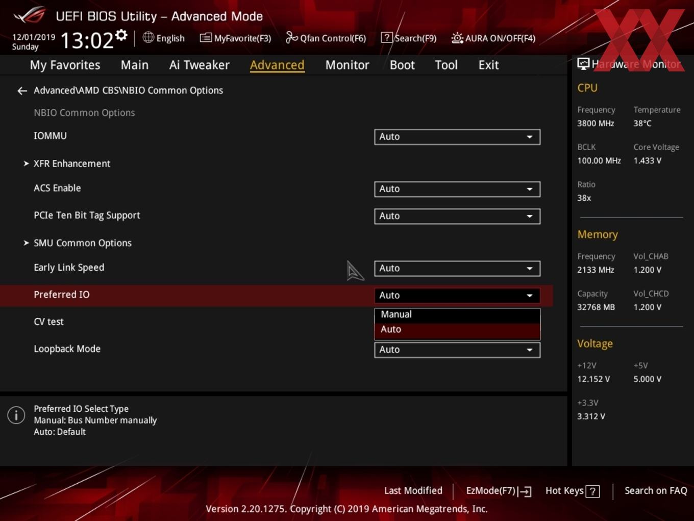Select the Advanced tab

(277, 65)
